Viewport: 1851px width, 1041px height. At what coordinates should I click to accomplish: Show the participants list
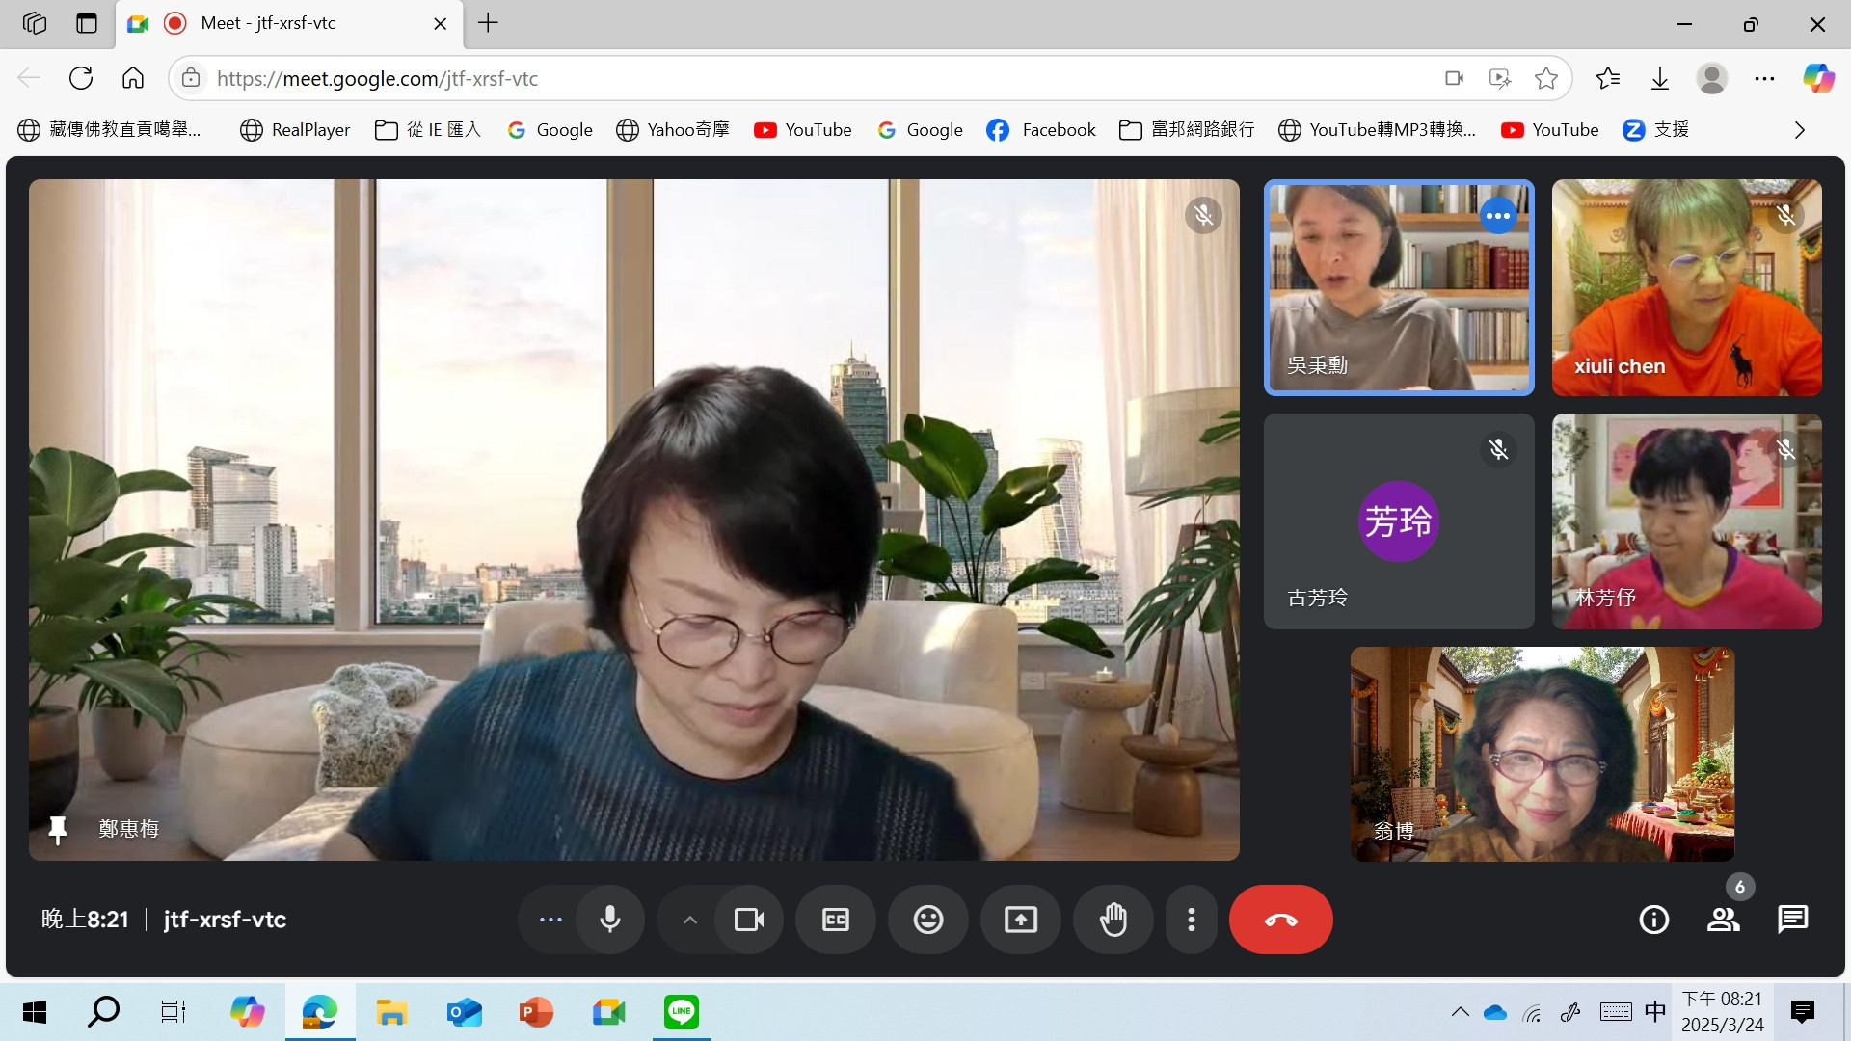tap(1724, 920)
